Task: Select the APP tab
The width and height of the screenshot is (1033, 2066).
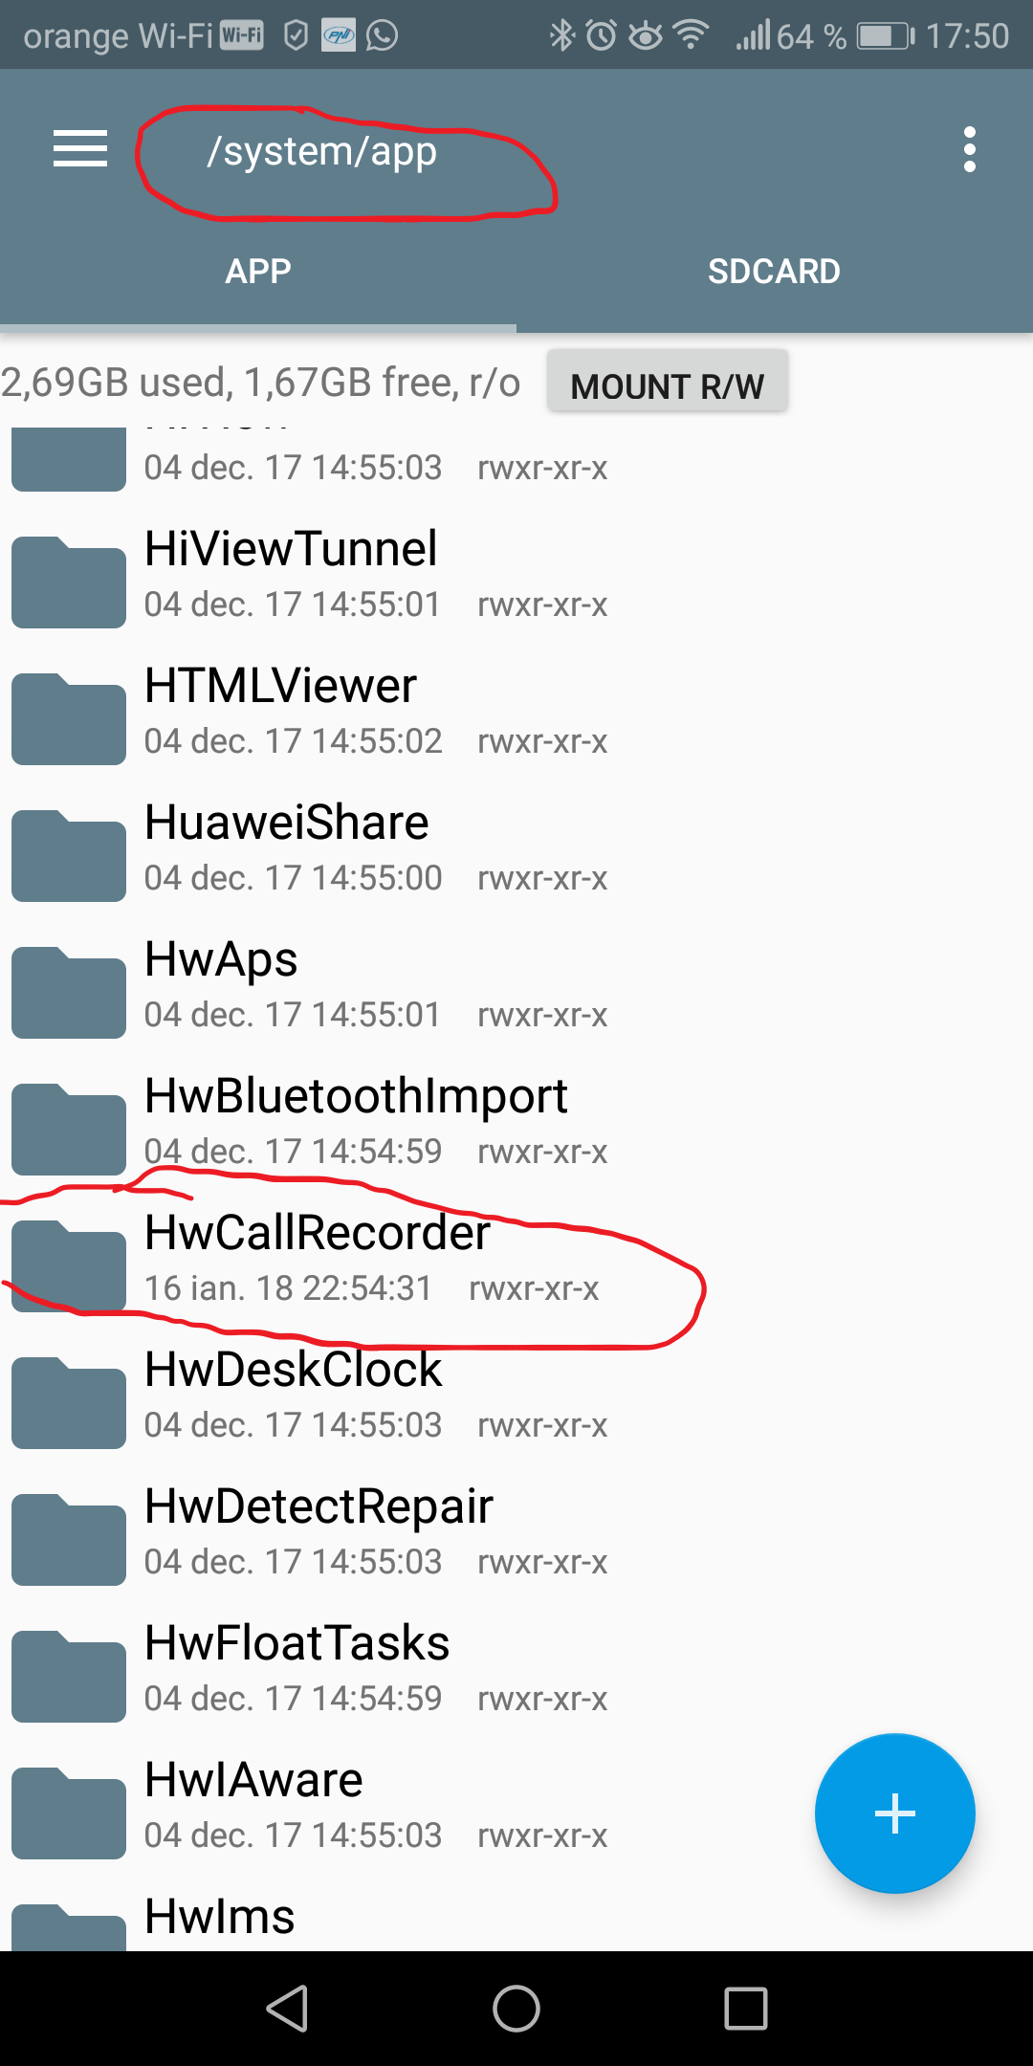Action: 258,272
